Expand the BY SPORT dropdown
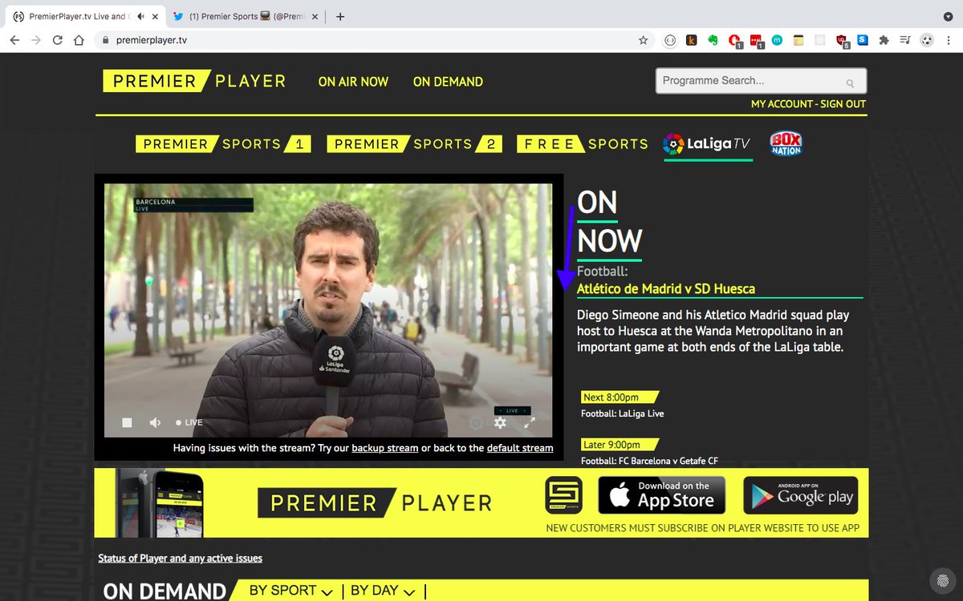This screenshot has height=601, width=963. [291, 591]
